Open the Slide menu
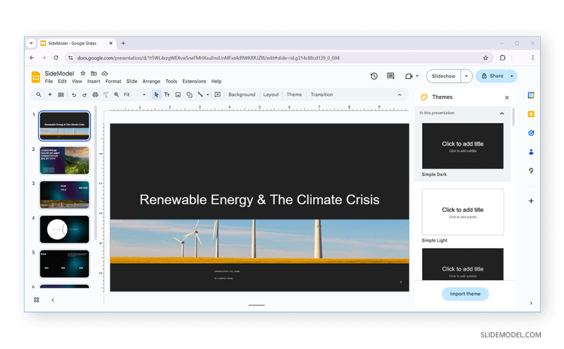This screenshot has height=349, width=564. (132, 81)
